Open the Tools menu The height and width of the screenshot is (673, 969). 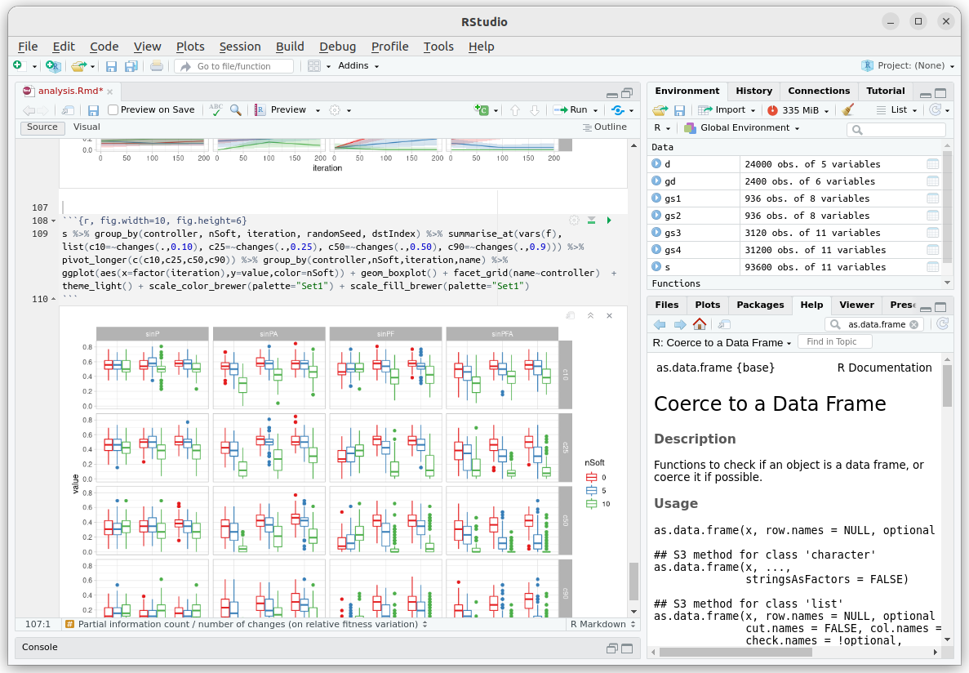(438, 47)
